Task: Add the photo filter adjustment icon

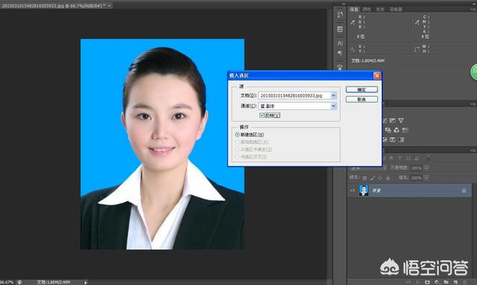Action: 388,130
